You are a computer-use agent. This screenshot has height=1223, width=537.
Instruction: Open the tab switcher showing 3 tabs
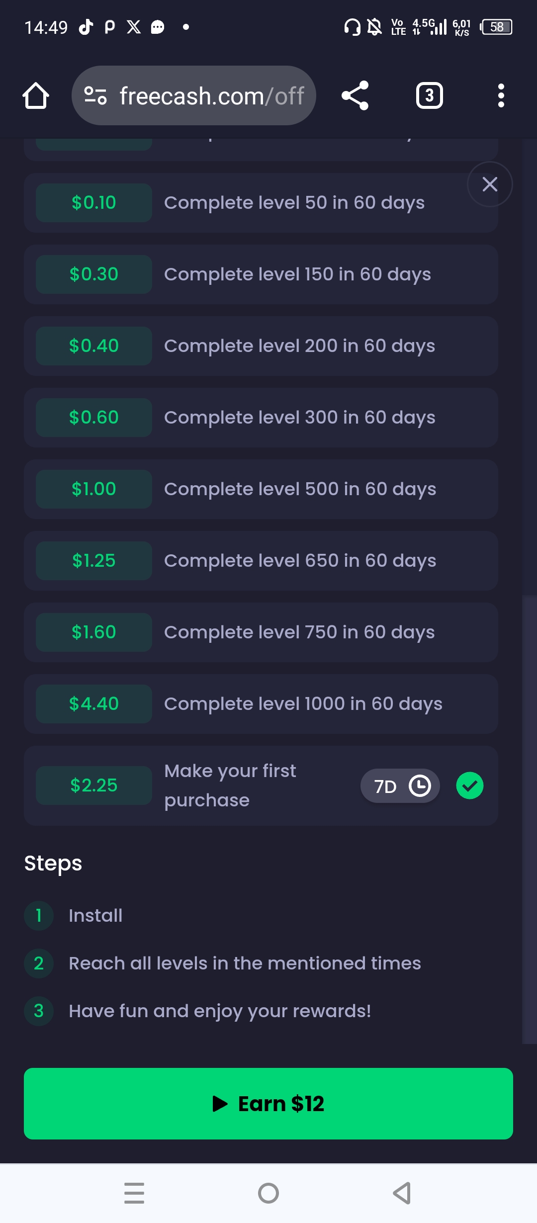[x=430, y=95]
